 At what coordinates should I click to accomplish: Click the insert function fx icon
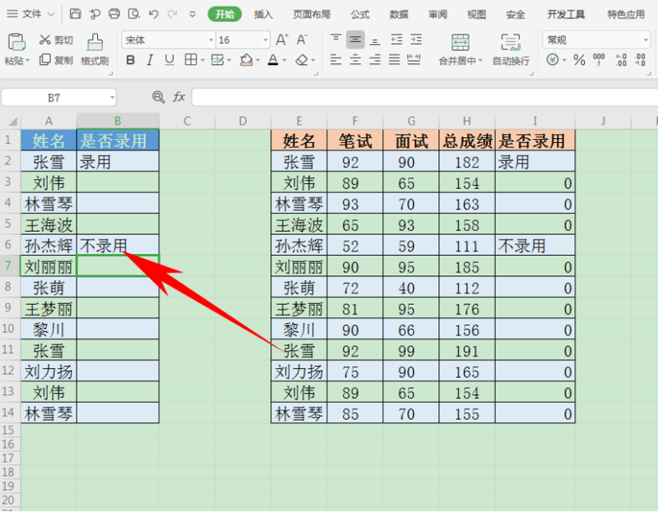coord(178,97)
